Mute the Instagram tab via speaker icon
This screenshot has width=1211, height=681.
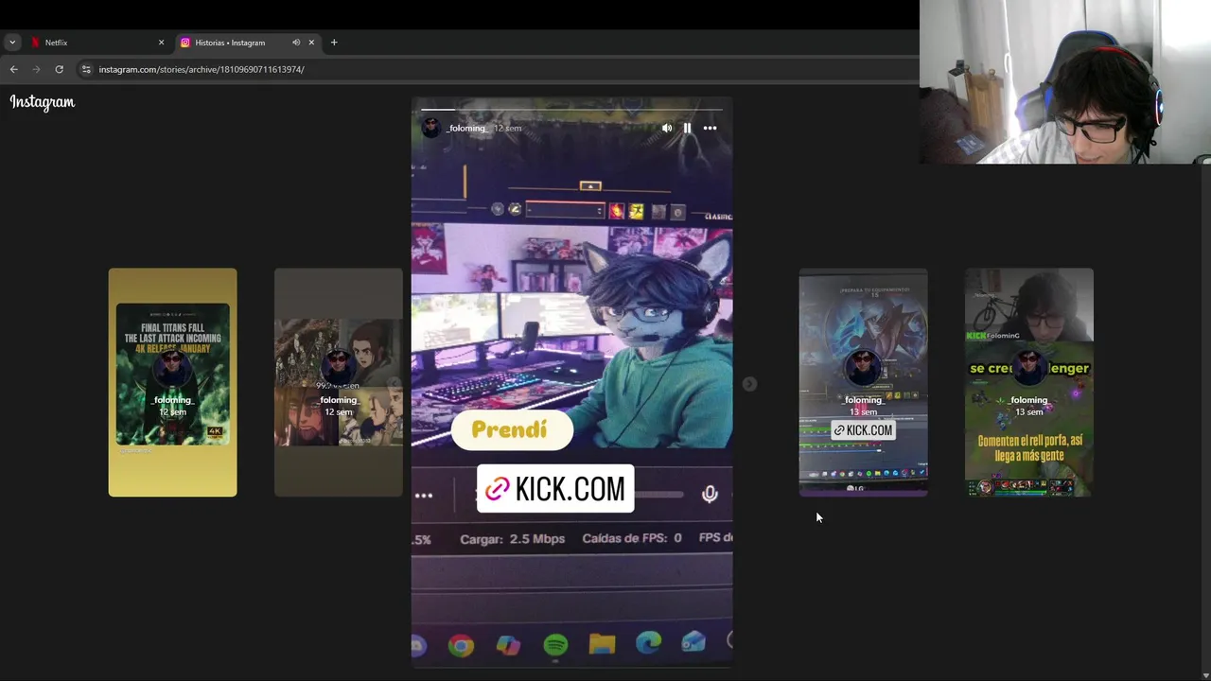296,43
